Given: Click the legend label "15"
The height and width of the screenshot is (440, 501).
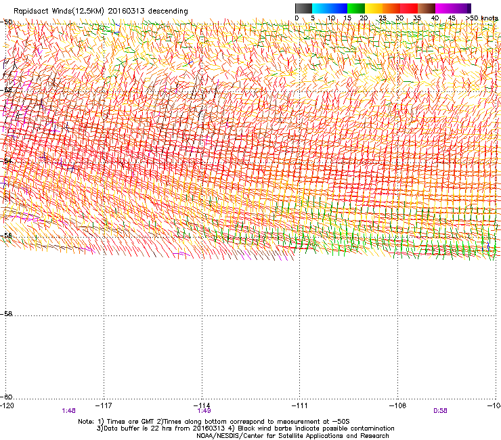Looking at the screenshot, I should click(347, 18).
